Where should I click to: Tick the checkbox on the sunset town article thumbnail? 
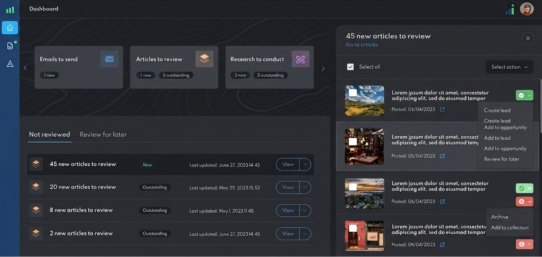[x=353, y=187]
